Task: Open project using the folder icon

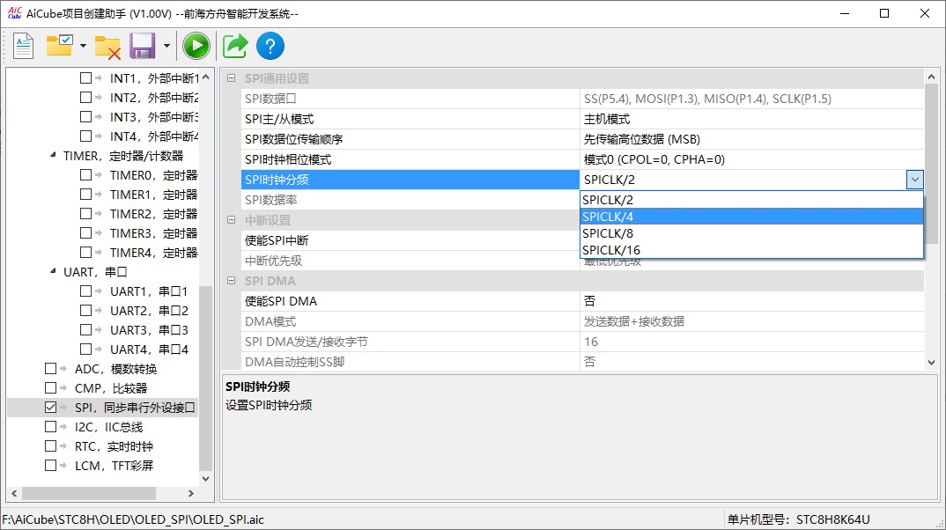Action: [60, 46]
